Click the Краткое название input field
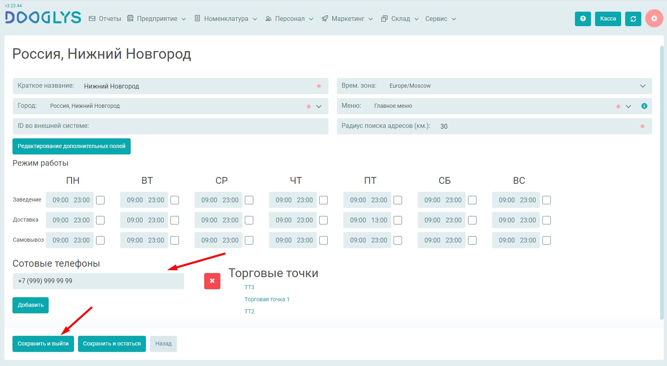This screenshot has height=366, width=667. click(170, 86)
